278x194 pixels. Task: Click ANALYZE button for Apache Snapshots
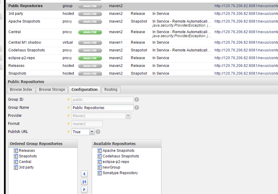pos(90,22)
